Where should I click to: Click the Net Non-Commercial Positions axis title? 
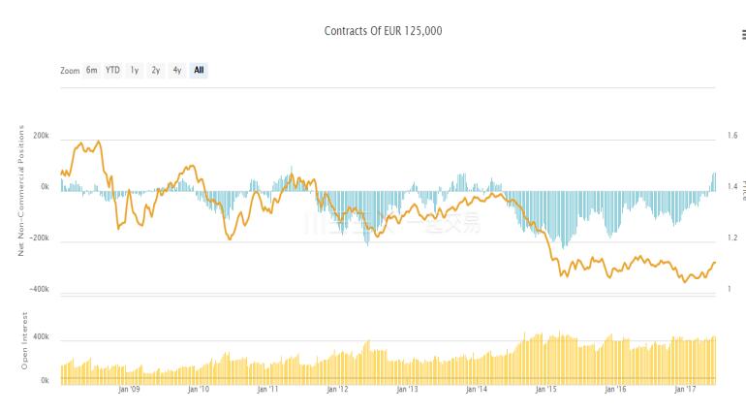click(20, 190)
